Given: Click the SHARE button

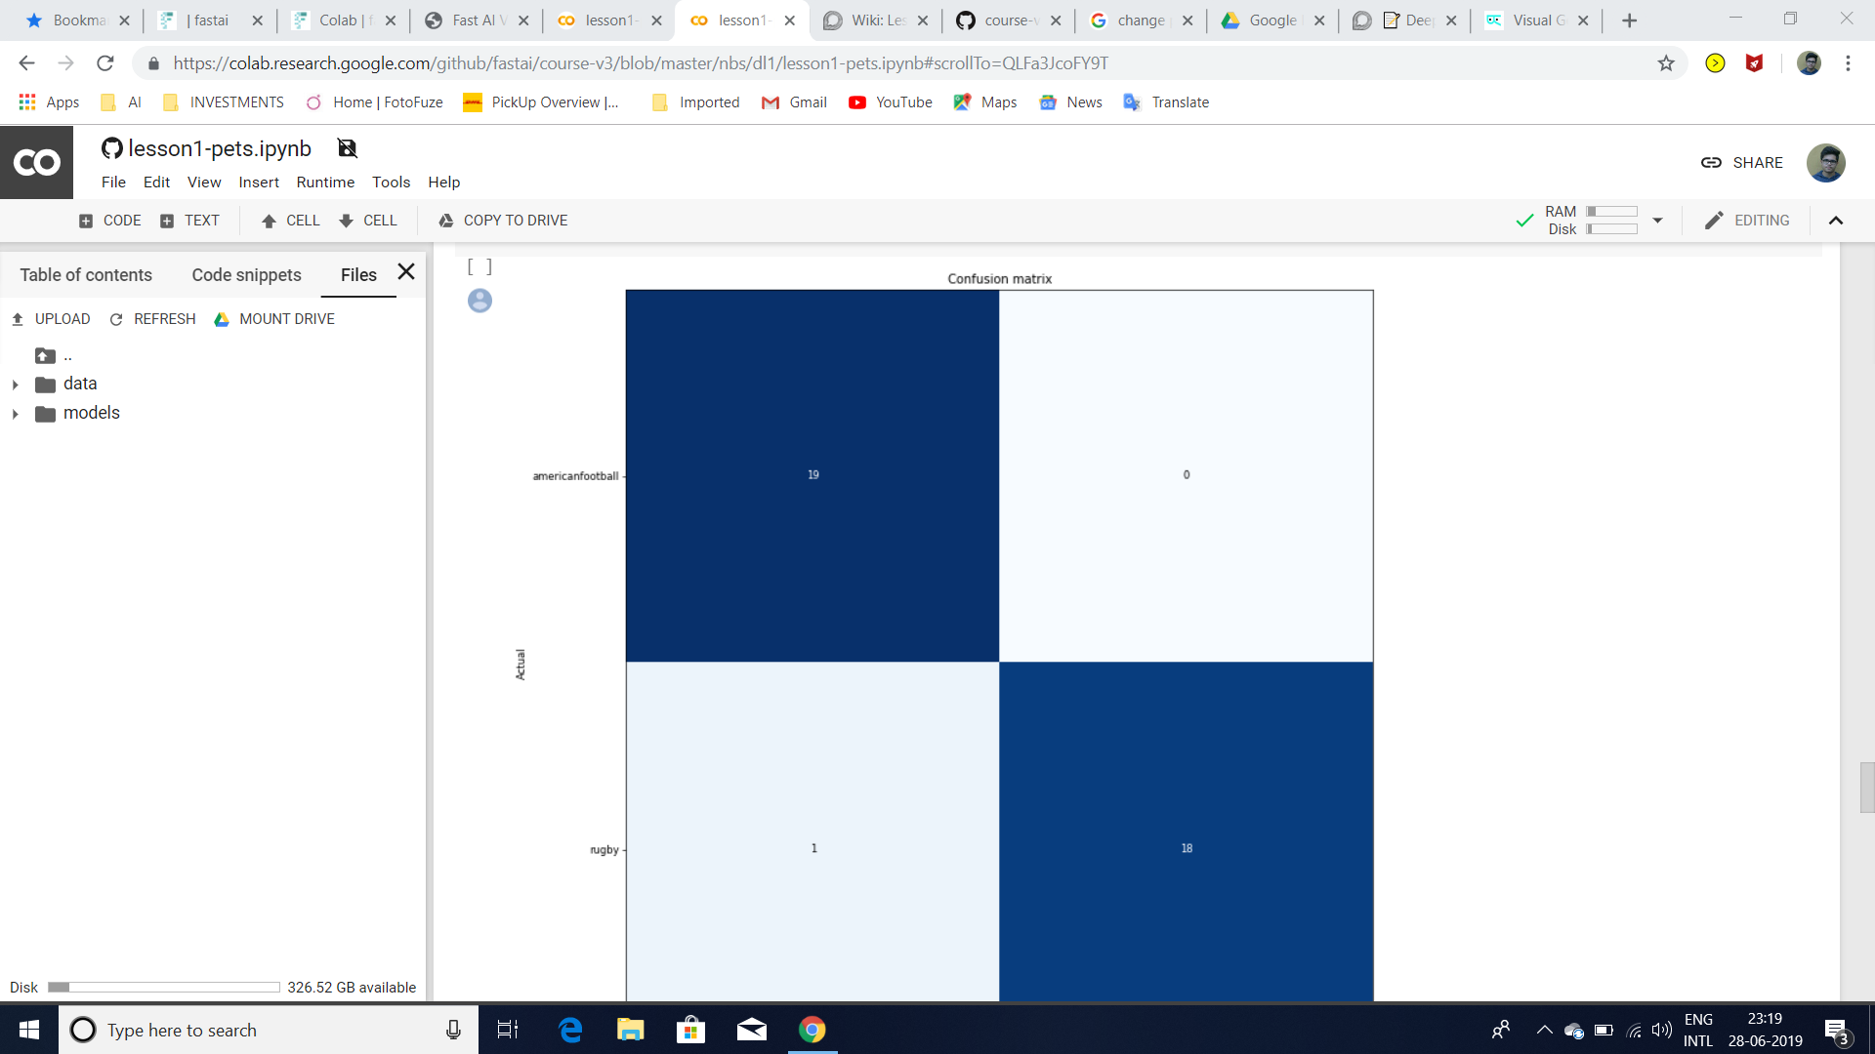Looking at the screenshot, I should tap(1741, 163).
